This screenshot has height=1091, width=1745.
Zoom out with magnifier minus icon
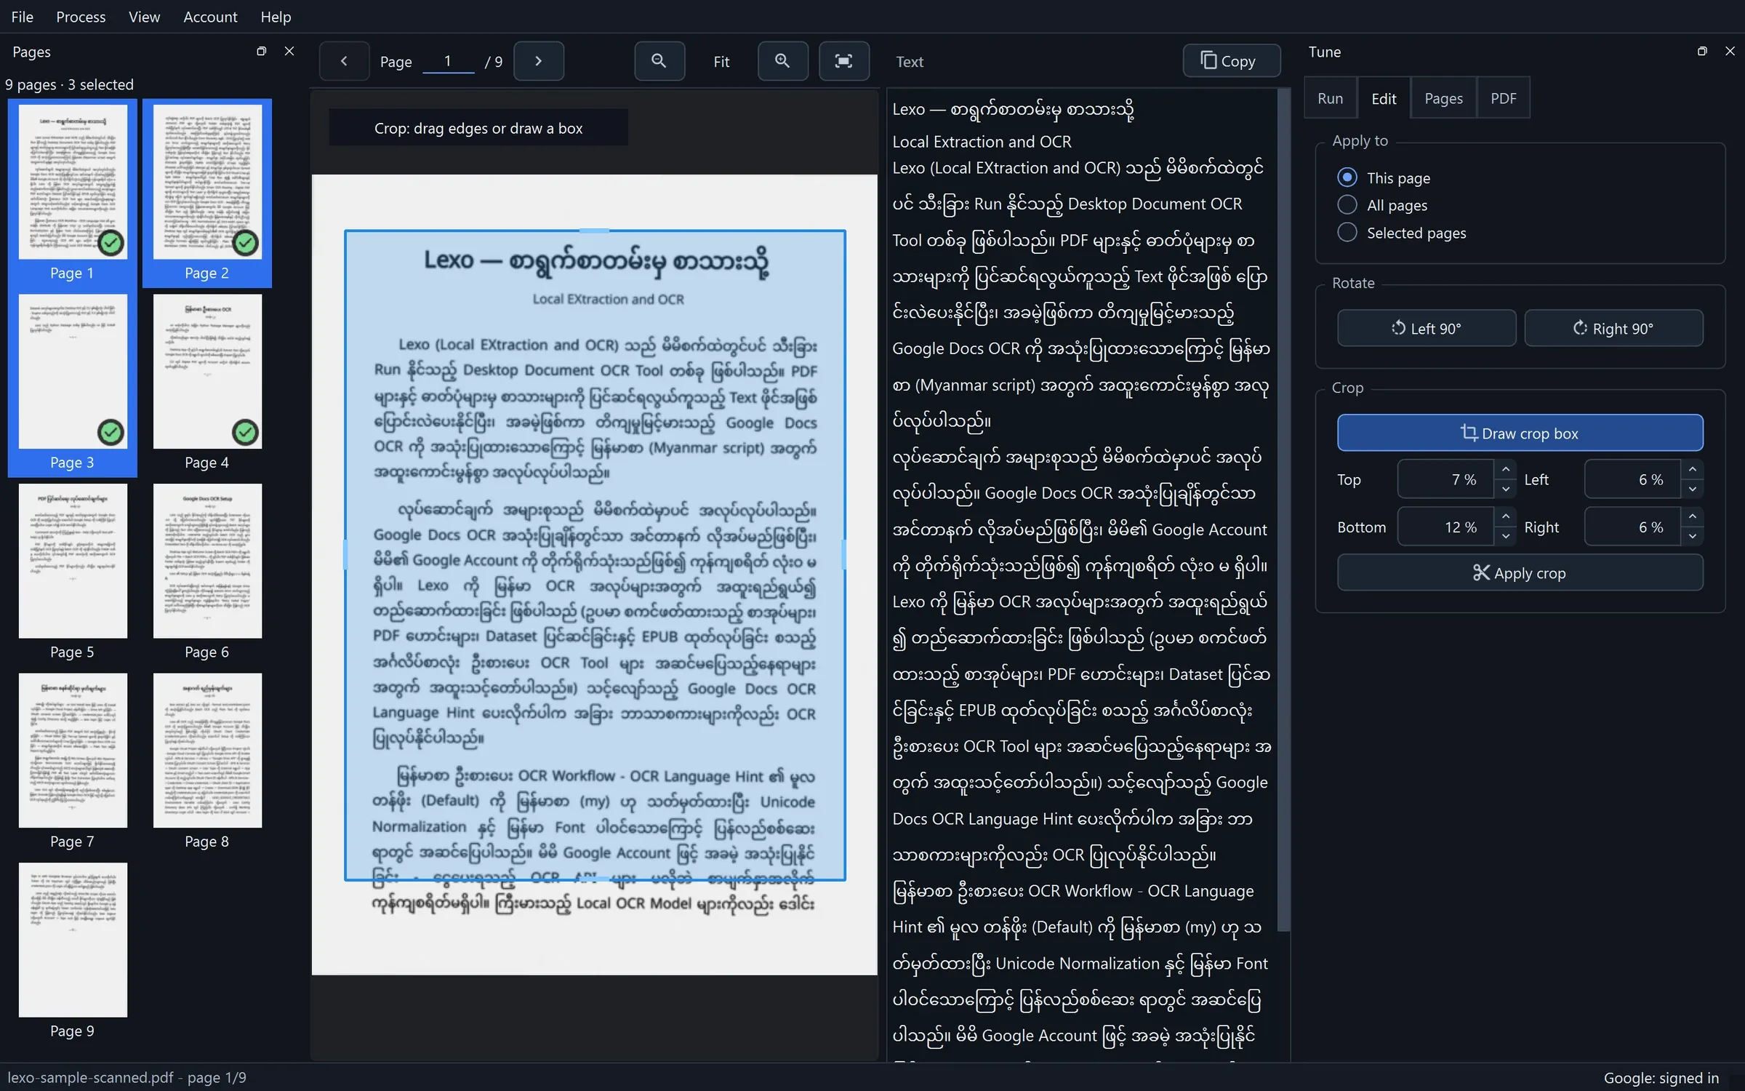[659, 61]
